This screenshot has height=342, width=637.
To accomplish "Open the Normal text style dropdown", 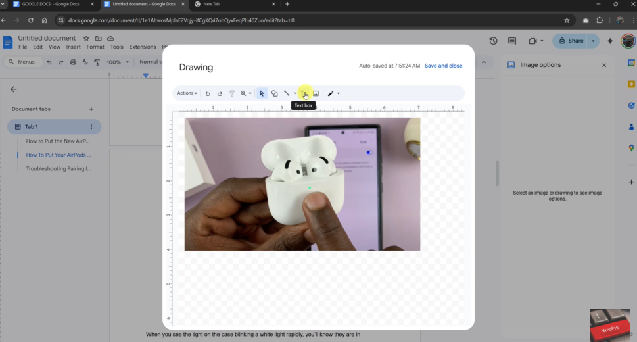I will coord(151,62).
